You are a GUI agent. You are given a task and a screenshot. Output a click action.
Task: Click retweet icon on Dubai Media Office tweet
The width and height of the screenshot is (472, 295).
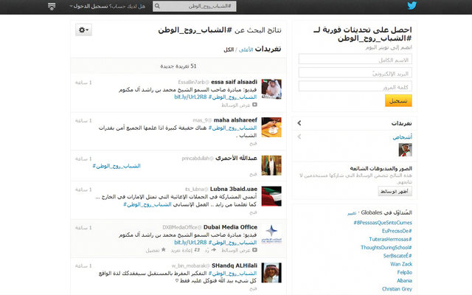pos(197,250)
